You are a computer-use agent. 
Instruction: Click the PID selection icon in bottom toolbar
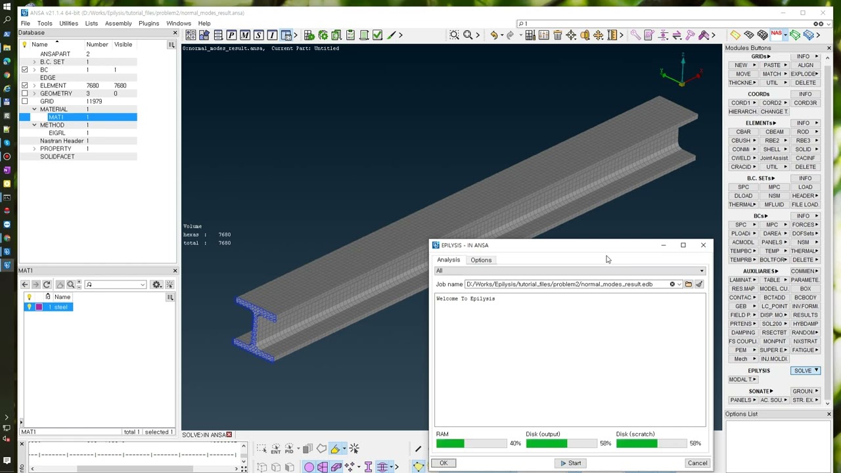[x=289, y=449]
